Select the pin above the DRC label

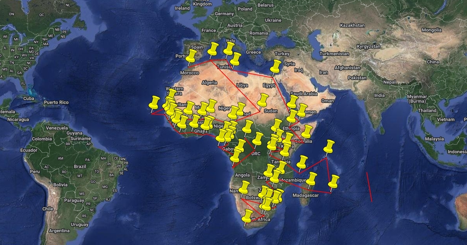[257, 139]
